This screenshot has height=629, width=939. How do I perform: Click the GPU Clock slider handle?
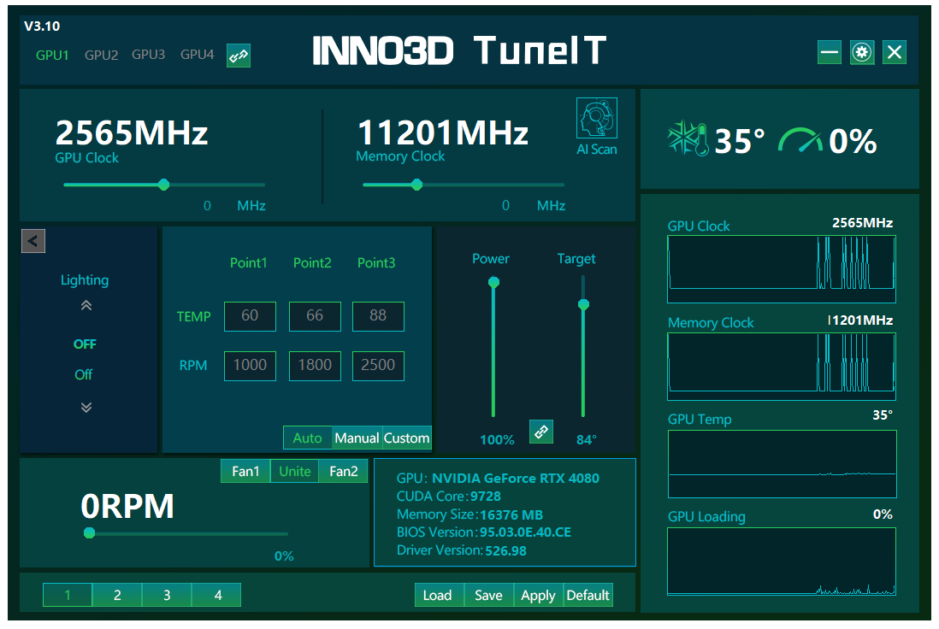(163, 185)
